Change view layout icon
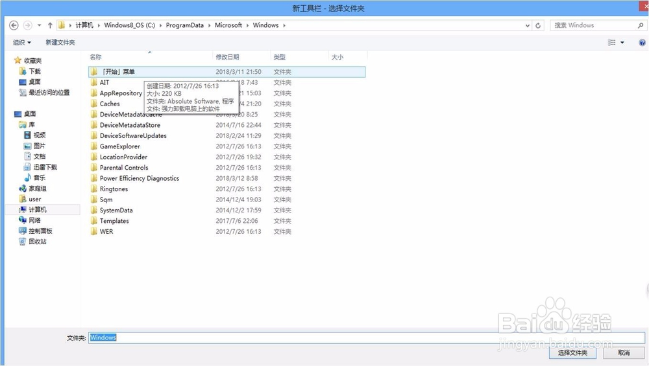The height and width of the screenshot is (366, 649). (612, 43)
